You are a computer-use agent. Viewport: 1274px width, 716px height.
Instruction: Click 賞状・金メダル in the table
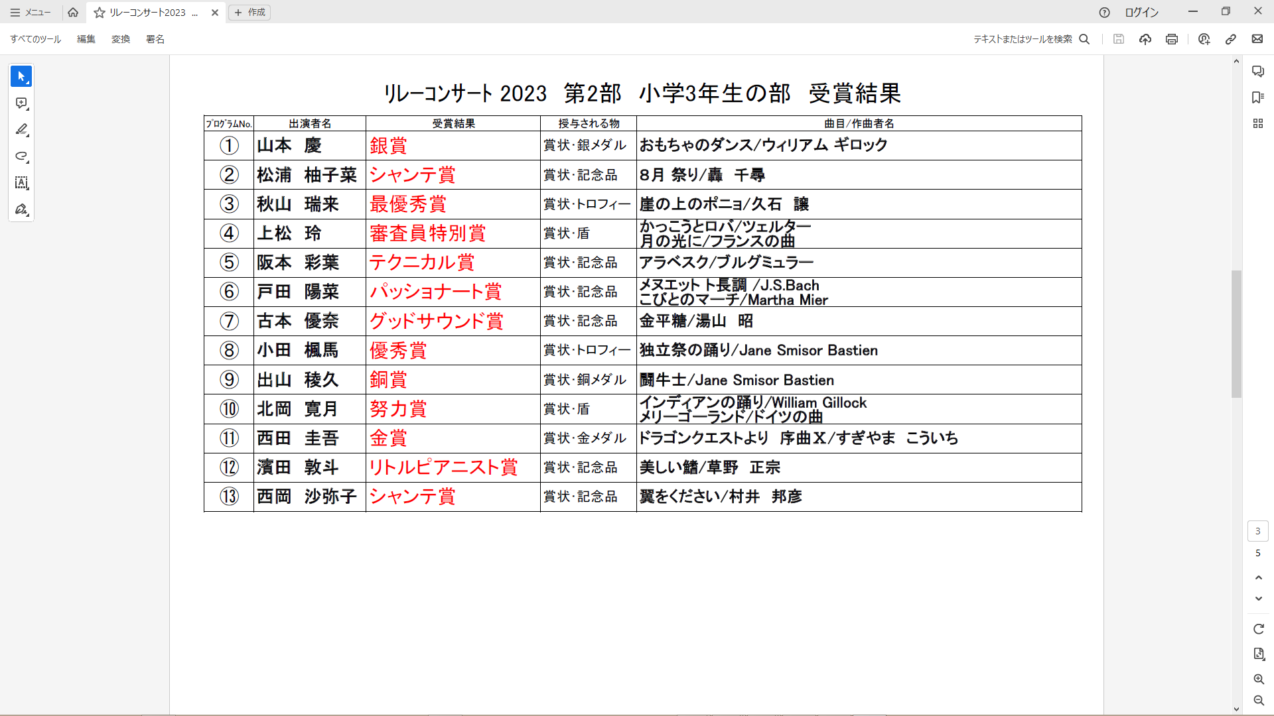pos(585,438)
